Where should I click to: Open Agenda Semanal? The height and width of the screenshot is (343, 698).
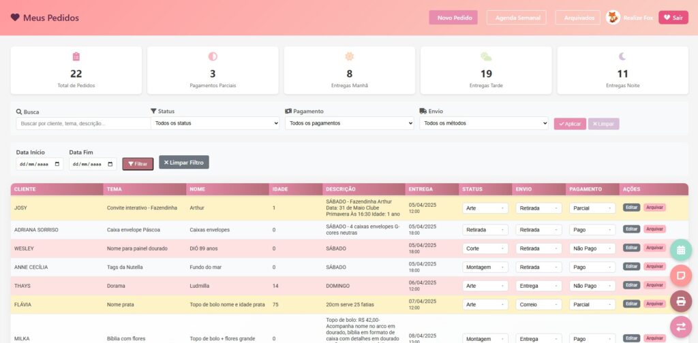(x=517, y=18)
